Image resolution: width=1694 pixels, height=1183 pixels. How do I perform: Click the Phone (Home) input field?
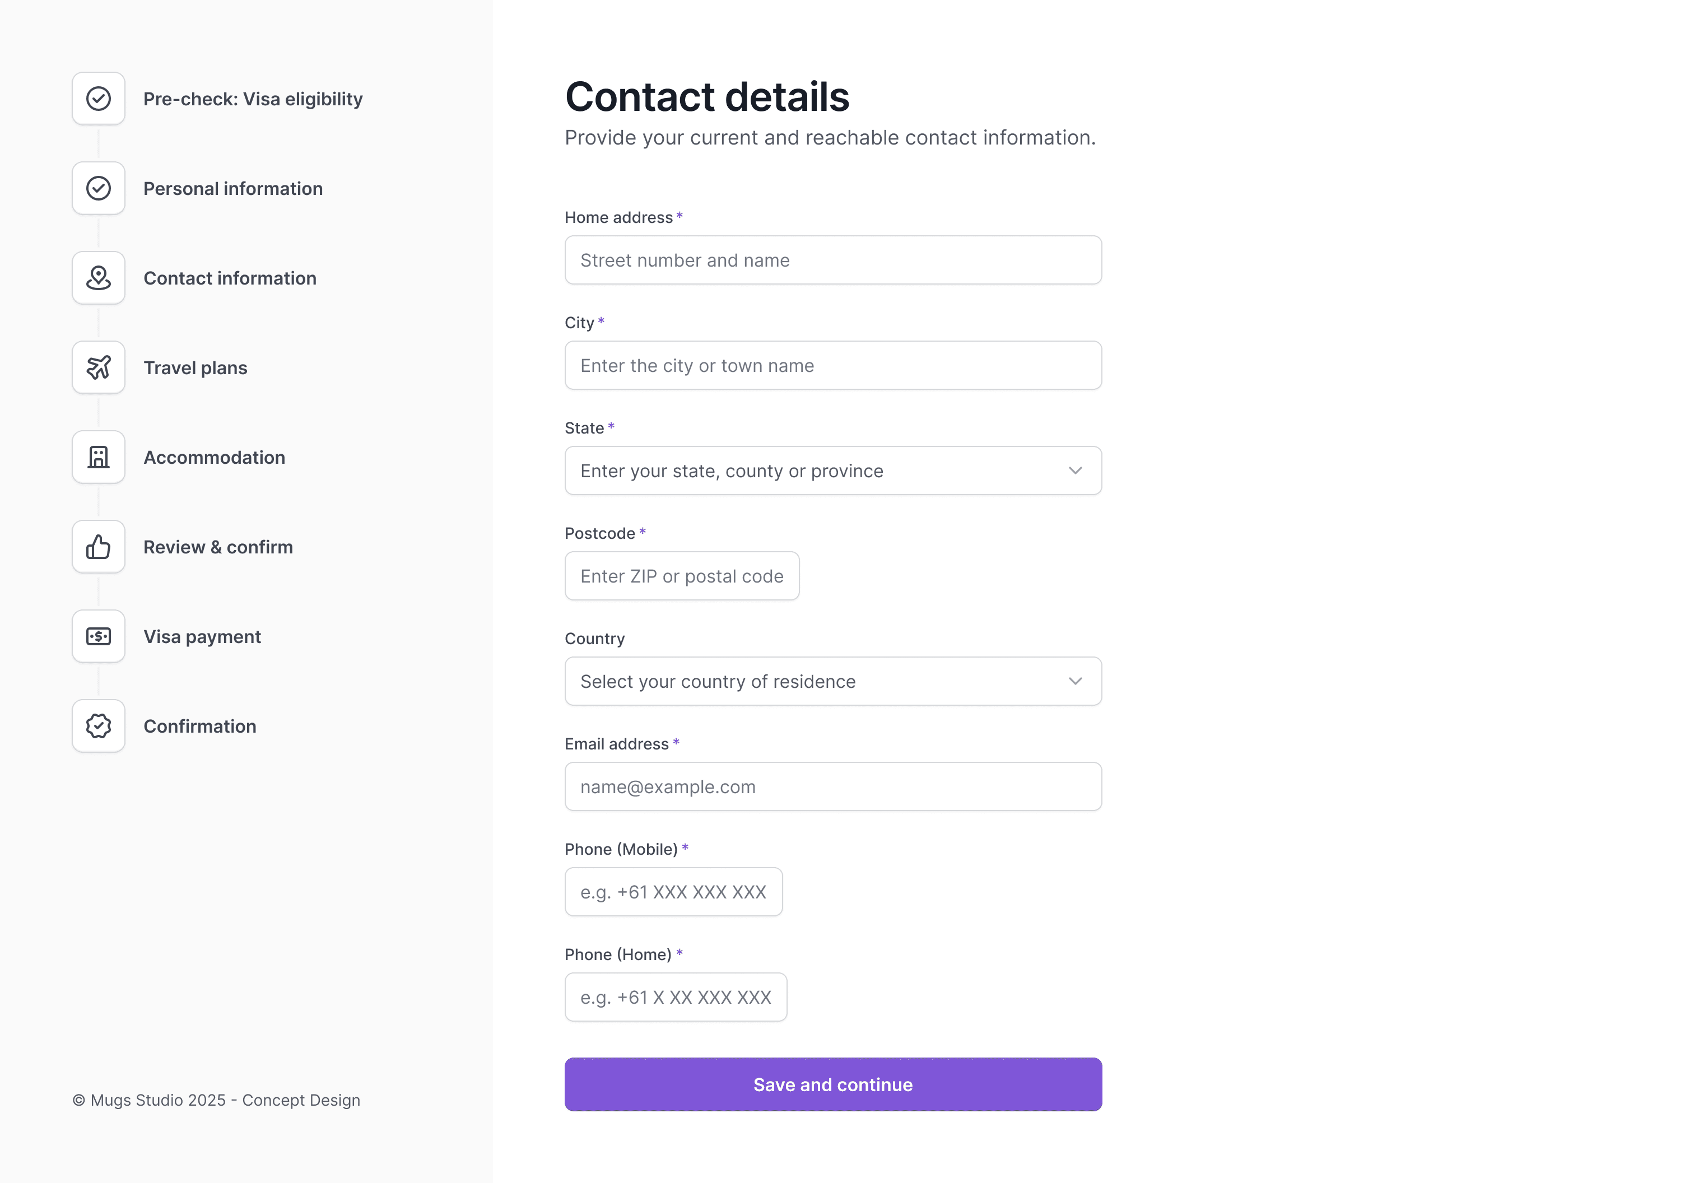[x=675, y=996]
